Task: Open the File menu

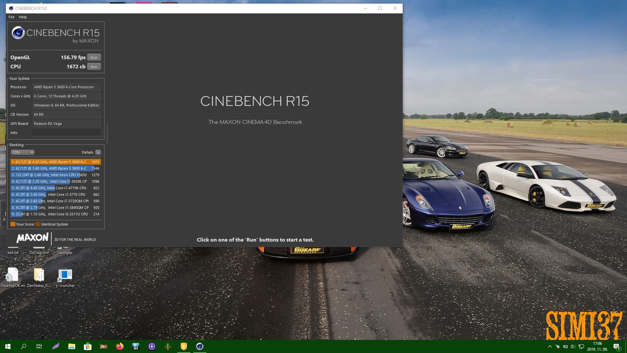Action: pyautogui.click(x=11, y=17)
